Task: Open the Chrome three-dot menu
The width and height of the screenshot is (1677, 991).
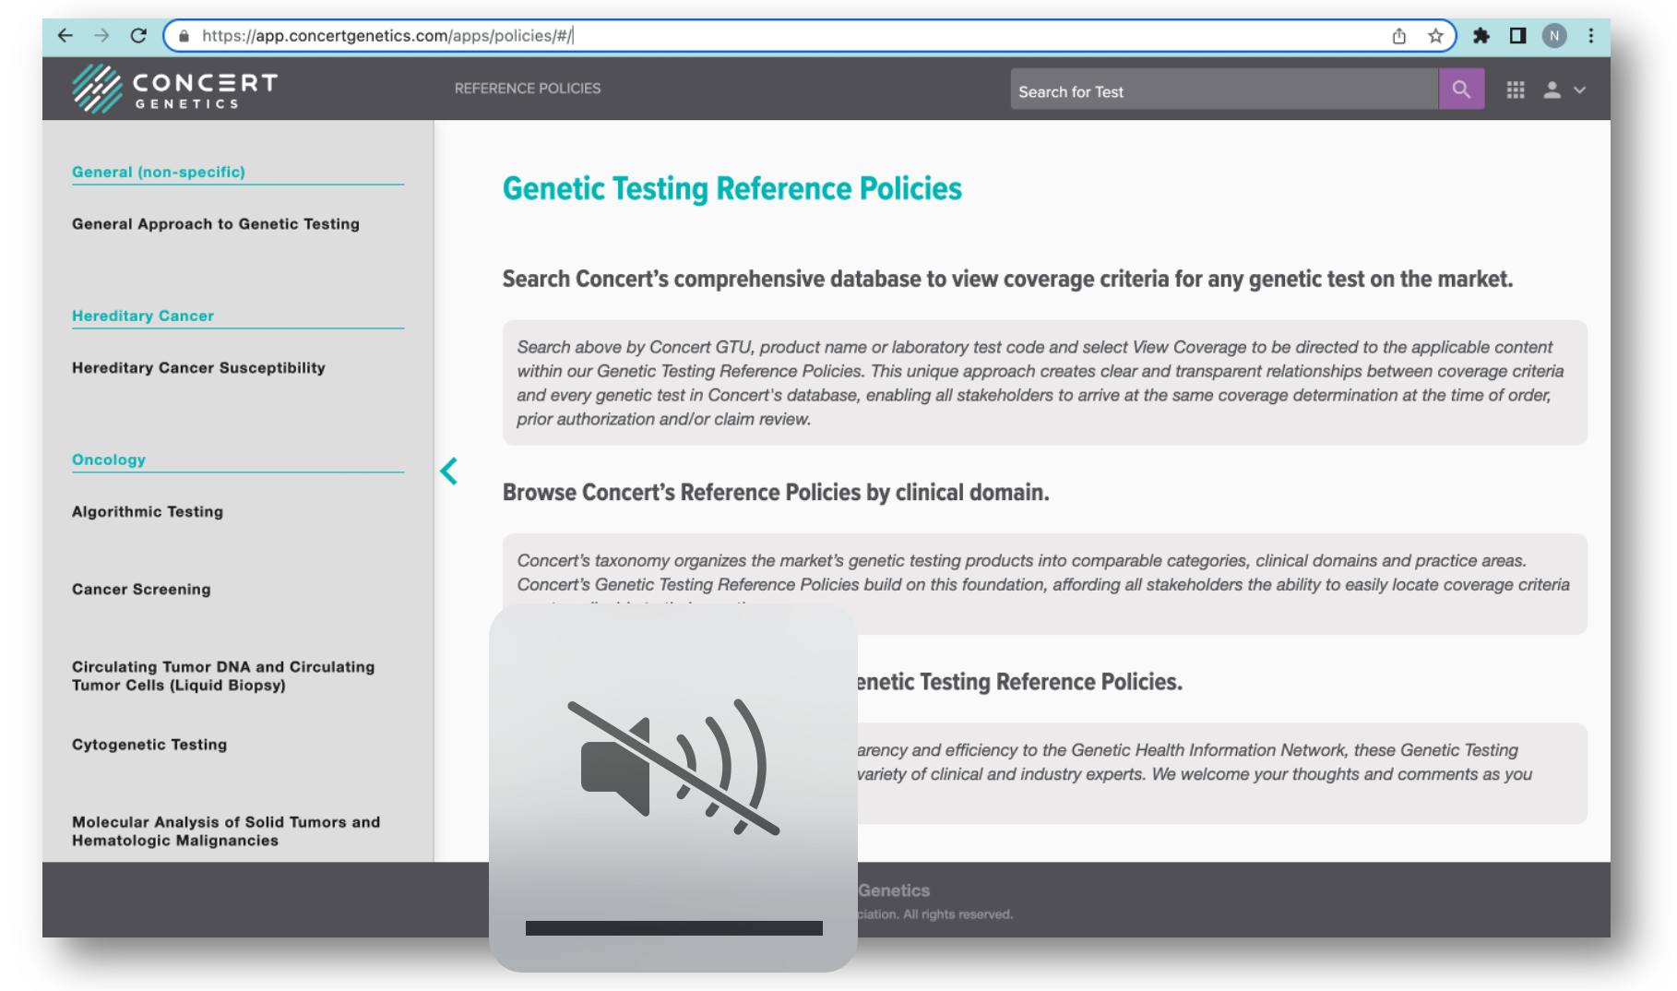Action: point(1591,36)
